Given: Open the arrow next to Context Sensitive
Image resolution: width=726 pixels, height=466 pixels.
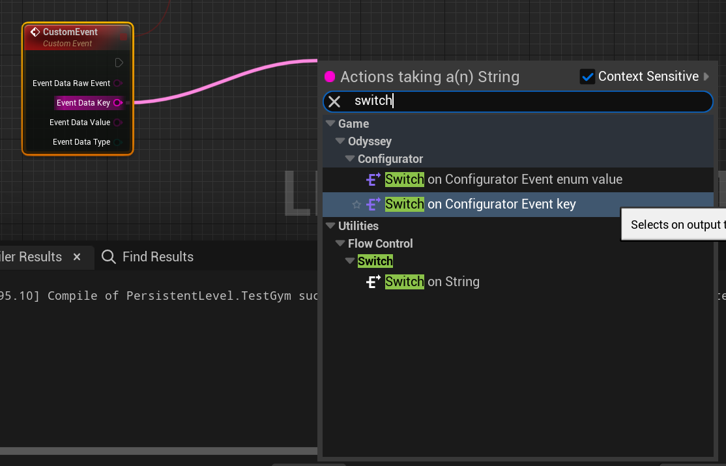Looking at the screenshot, I should click(x=707, y=77).
